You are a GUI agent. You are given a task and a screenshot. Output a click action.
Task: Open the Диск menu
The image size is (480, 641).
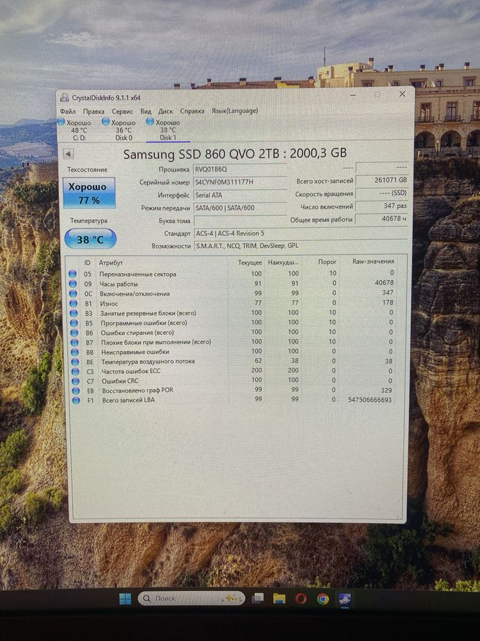tap(165, 111)
